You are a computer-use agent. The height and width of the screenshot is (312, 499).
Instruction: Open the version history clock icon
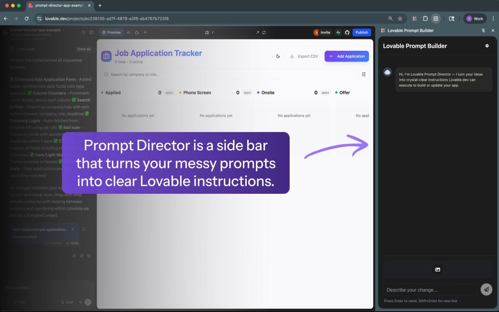tap(83, 32)
